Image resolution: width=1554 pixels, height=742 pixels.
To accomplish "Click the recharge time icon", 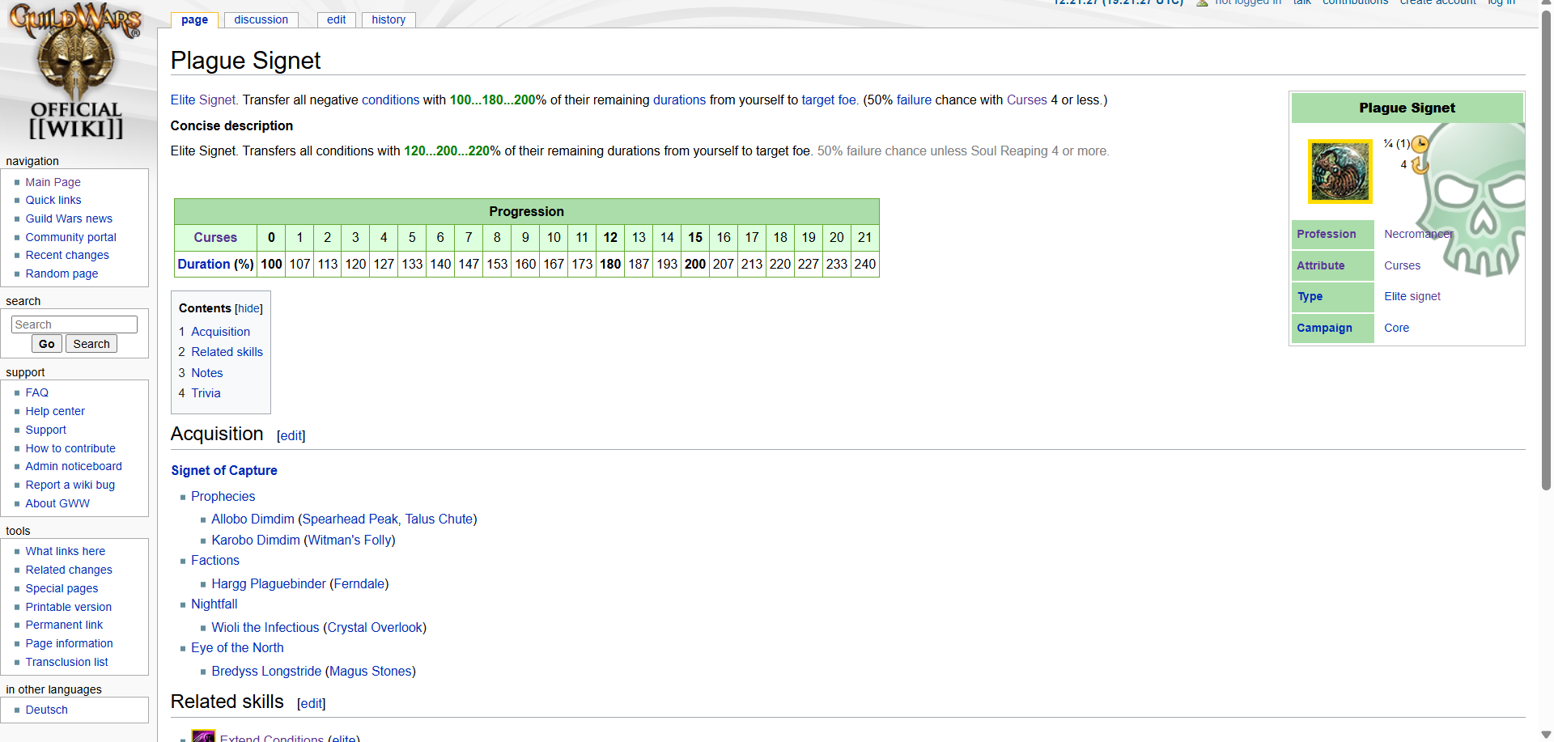I will [x=1420, y=165].
